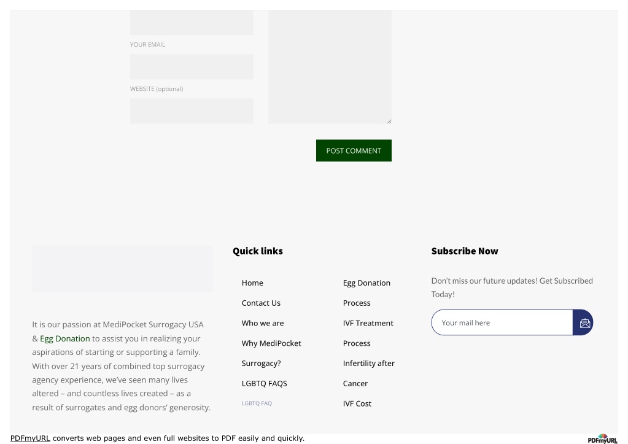Click the WEBSITE (optional) label
This screenshot has height=444, width=628.
pos(156,89)
